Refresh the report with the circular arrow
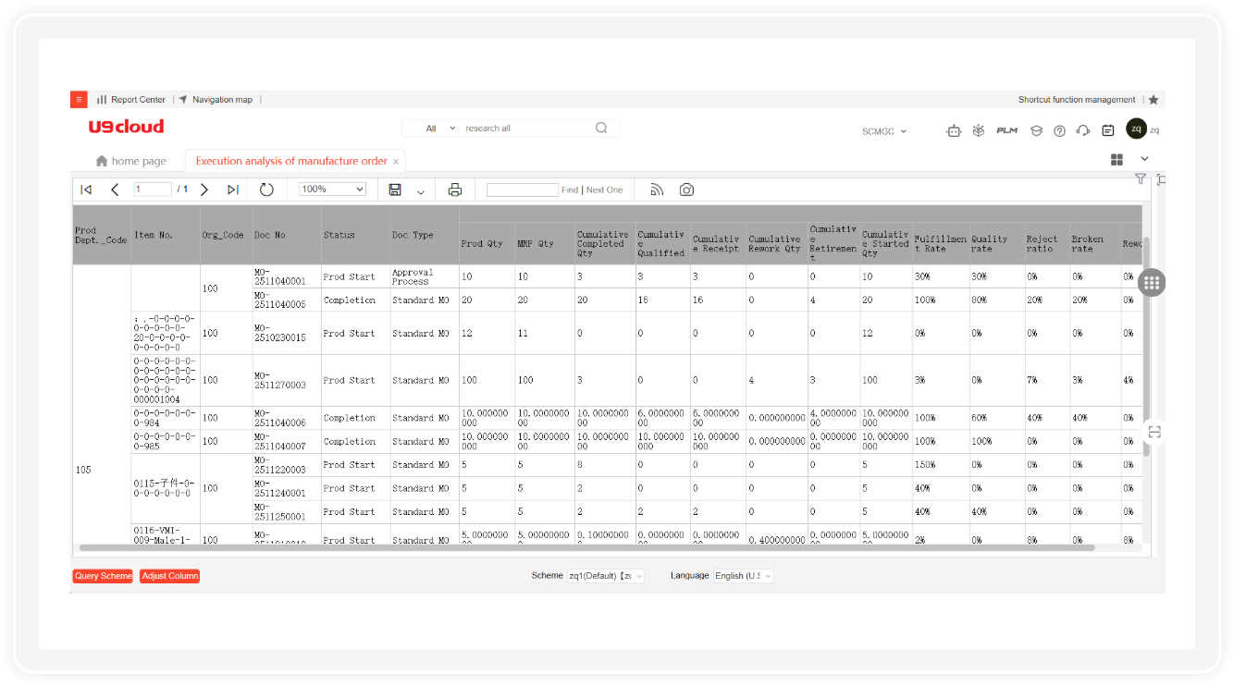 click(x=266, y=190)
